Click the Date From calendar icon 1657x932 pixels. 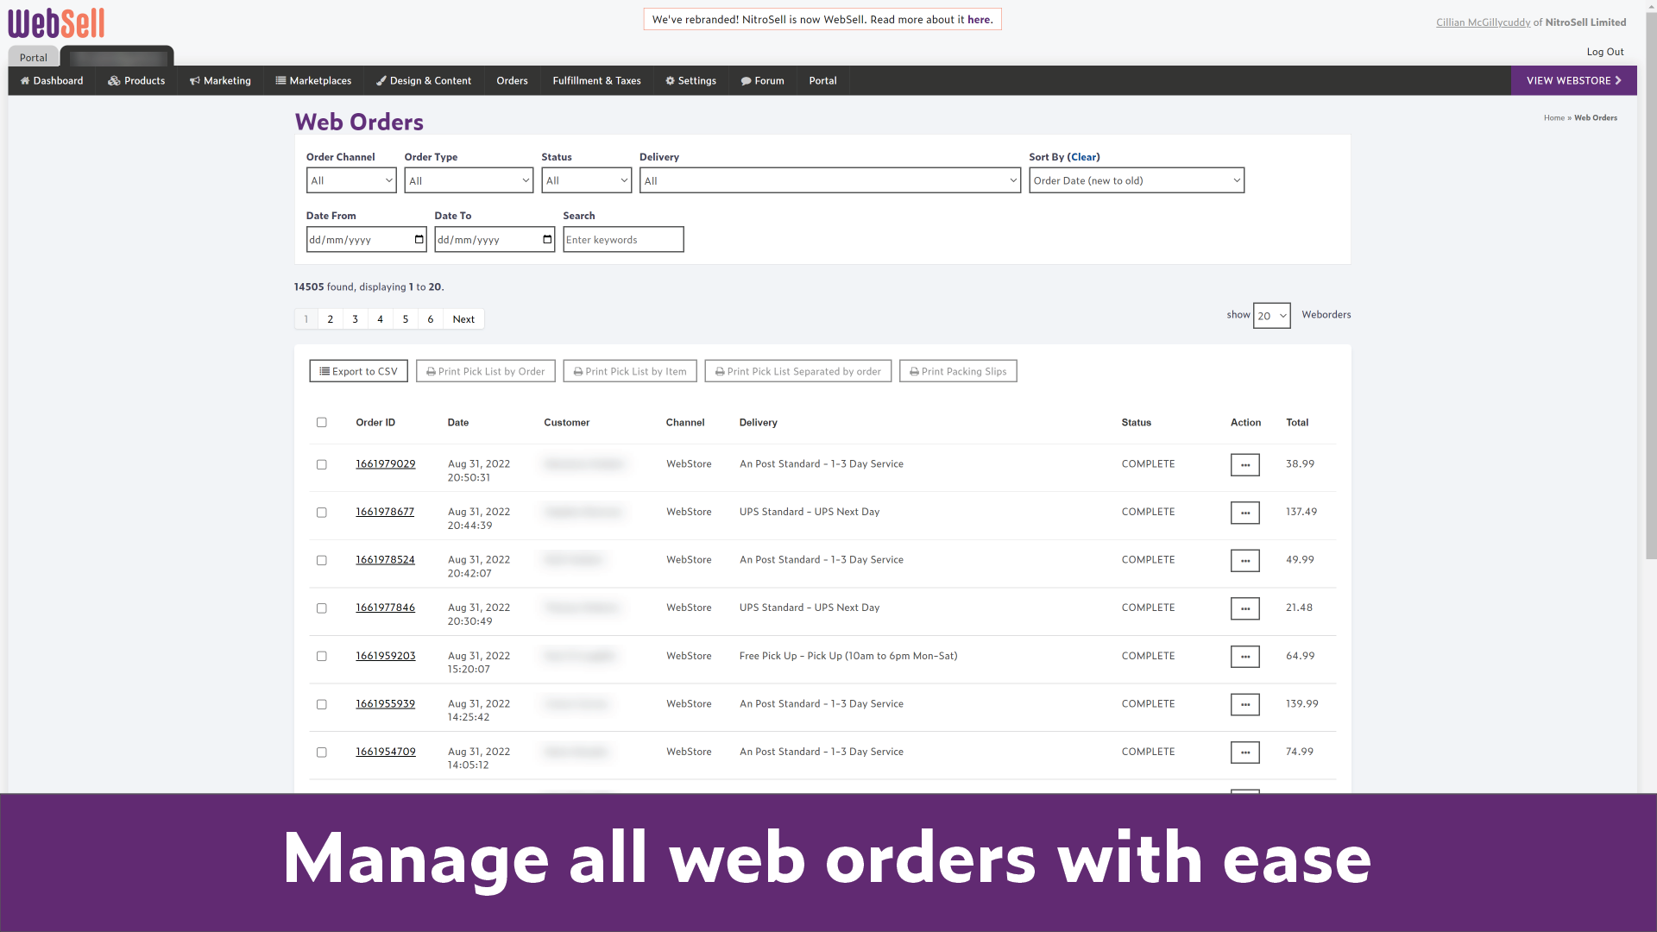click(419, 239)
